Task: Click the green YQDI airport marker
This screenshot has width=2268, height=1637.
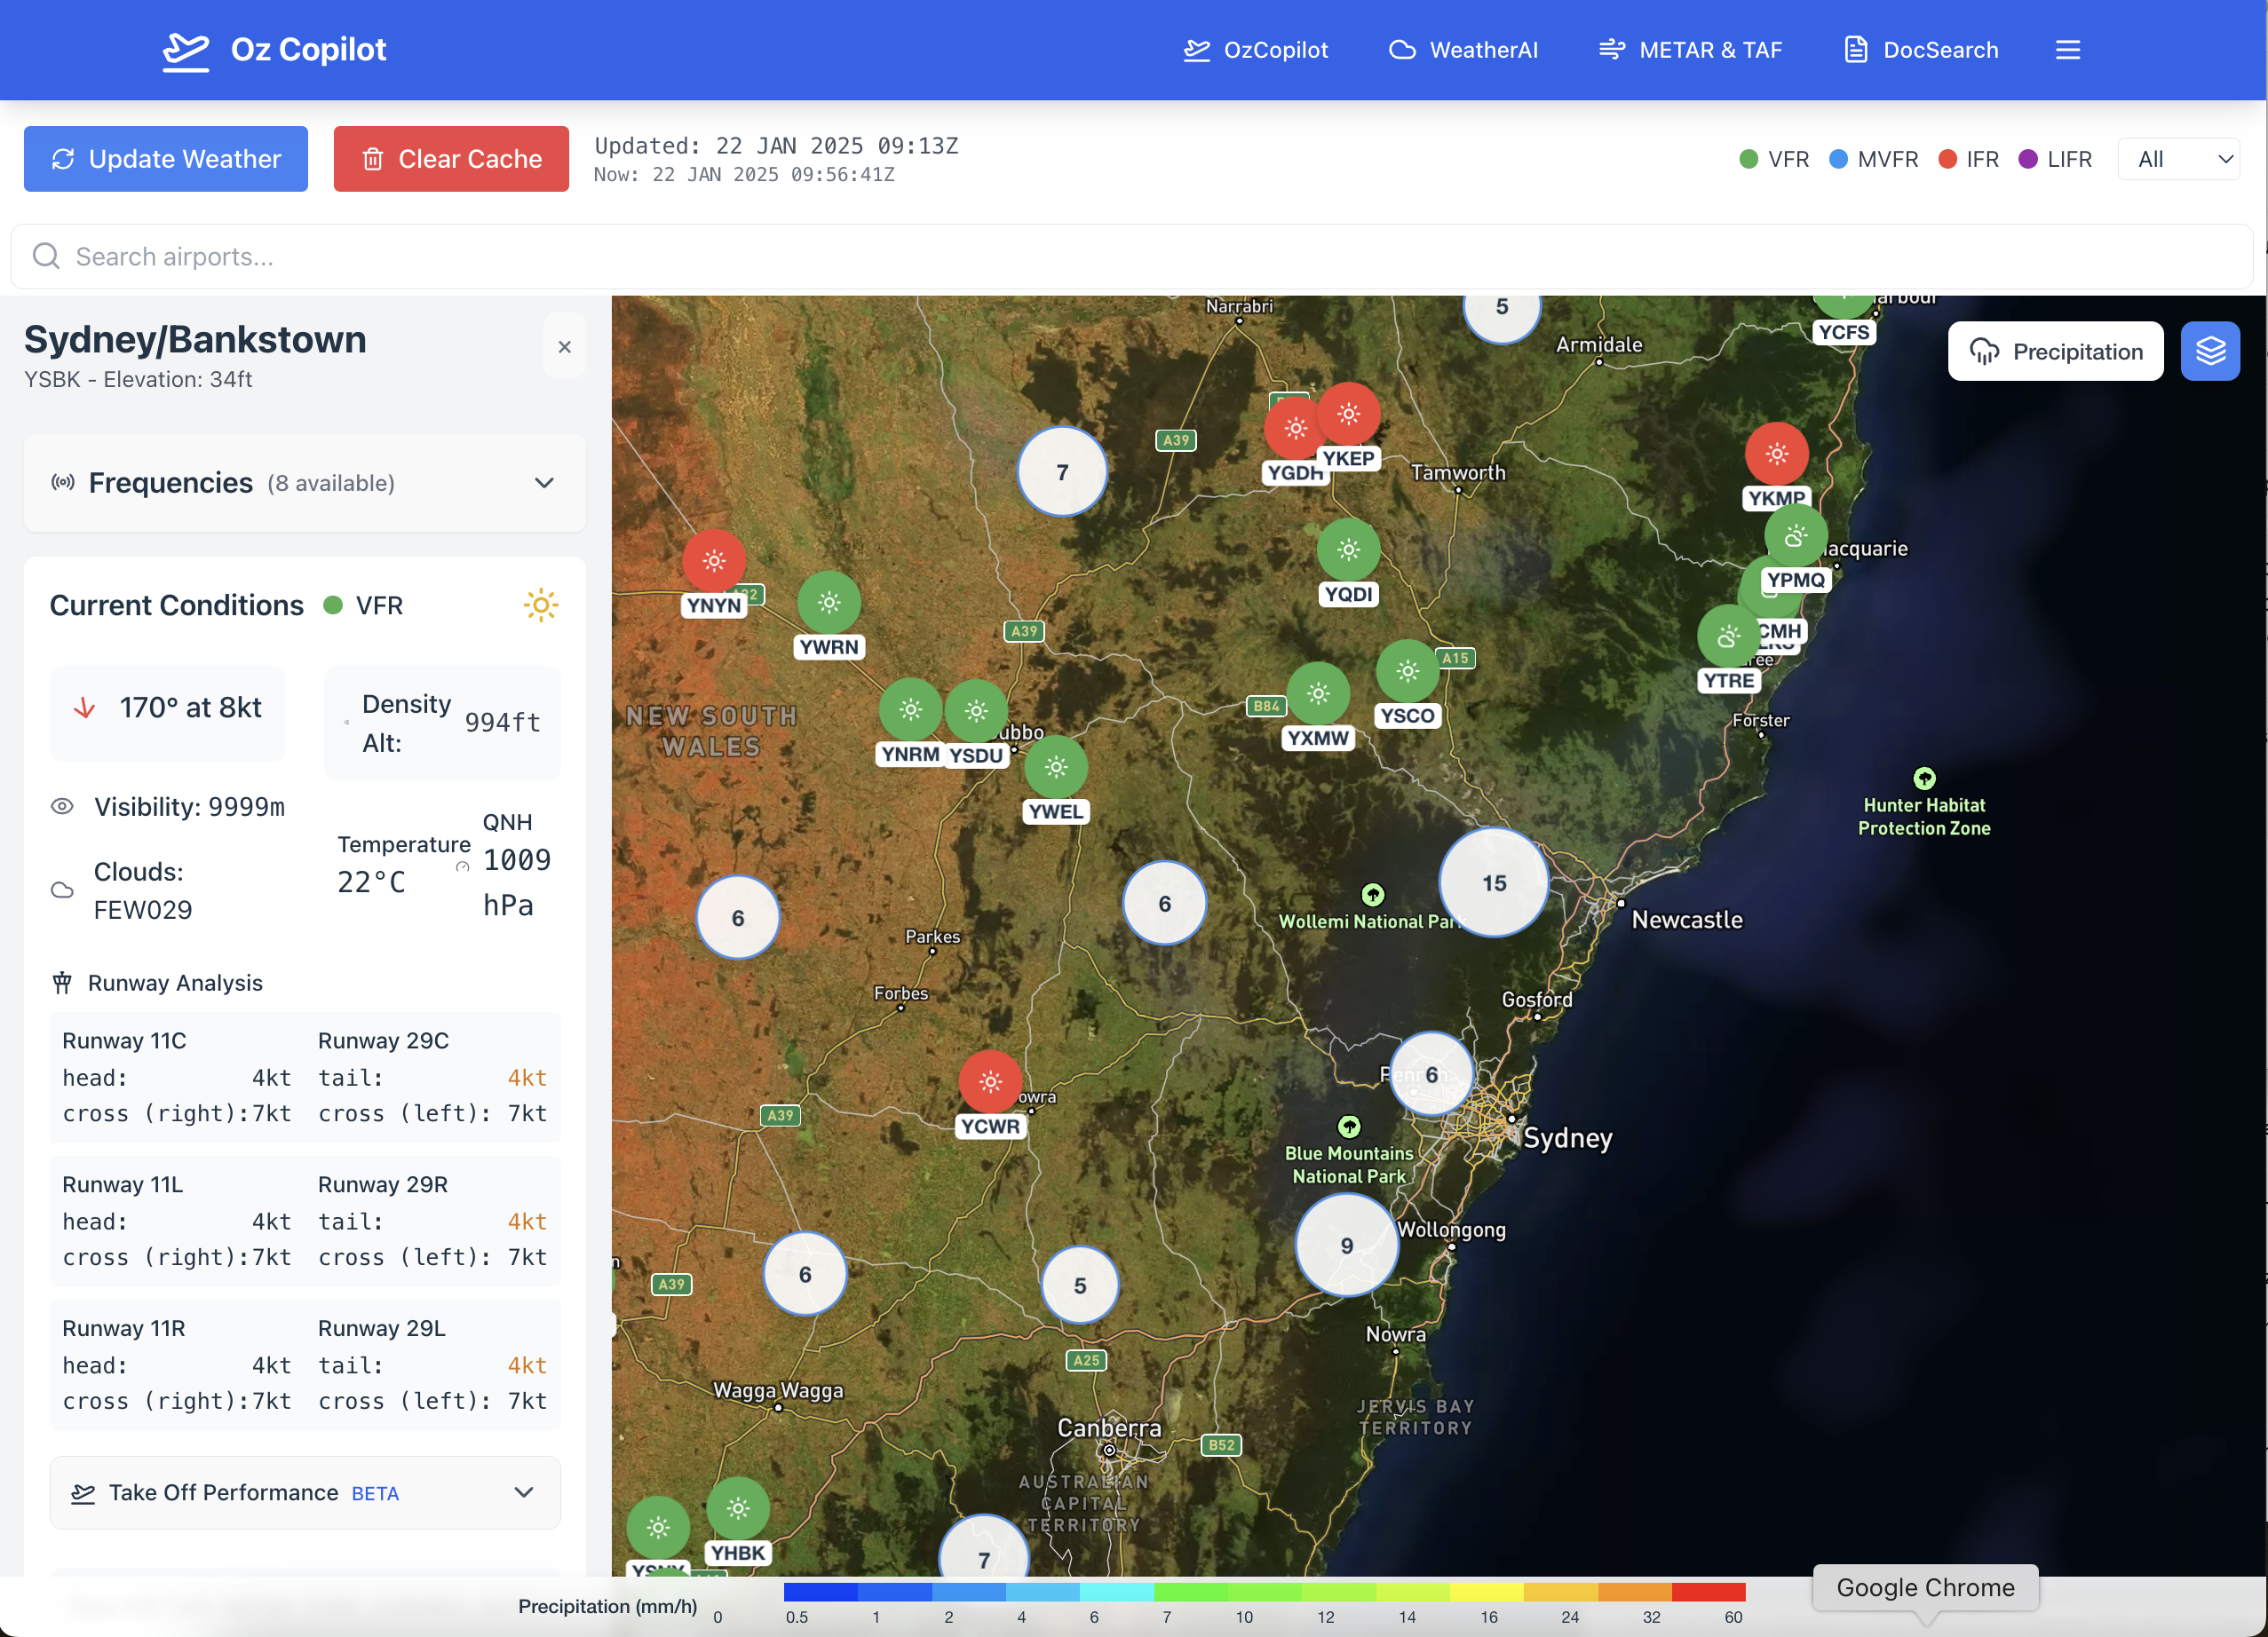Action: click(x=1347, y=550)
